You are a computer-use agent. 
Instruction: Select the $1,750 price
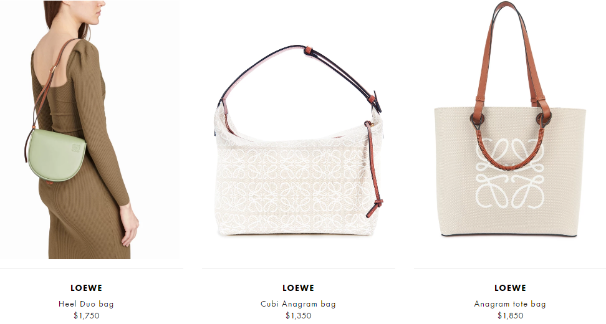(x=86, y=315)
